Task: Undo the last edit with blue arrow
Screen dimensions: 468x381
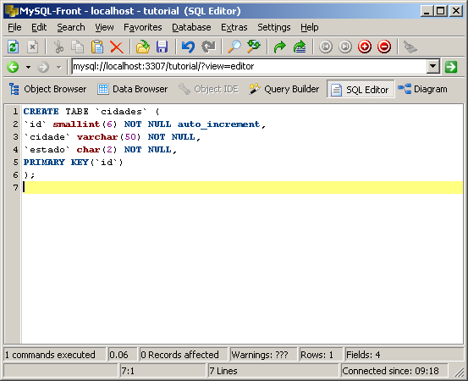Action: (188, 47)
